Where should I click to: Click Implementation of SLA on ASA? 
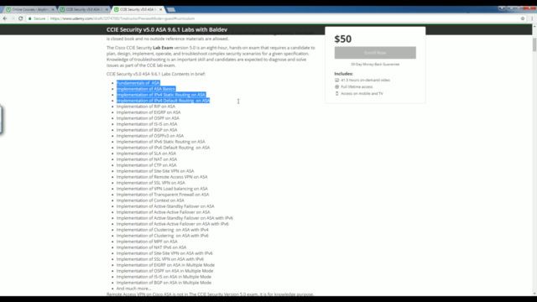pyautogui.click(x=146, y=154)
